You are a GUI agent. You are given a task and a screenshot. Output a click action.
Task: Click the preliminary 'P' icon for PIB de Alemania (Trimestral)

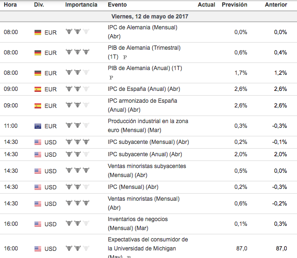(x=125, y=57)
